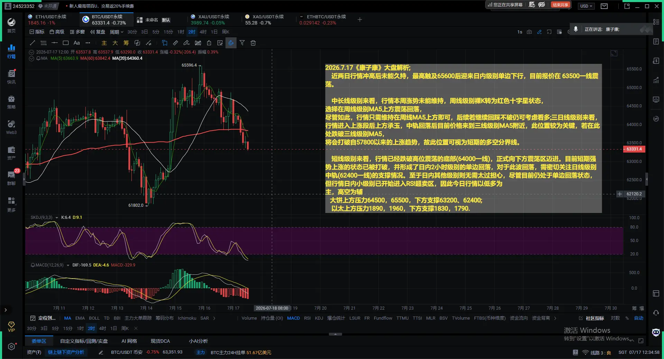664x359 pixels.
Task: Choose the Aa text annotation tool
Action: click(77, 43)
